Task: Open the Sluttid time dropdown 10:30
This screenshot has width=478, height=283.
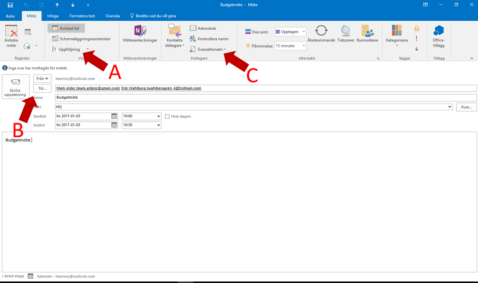Action: (x=158, y=125)
